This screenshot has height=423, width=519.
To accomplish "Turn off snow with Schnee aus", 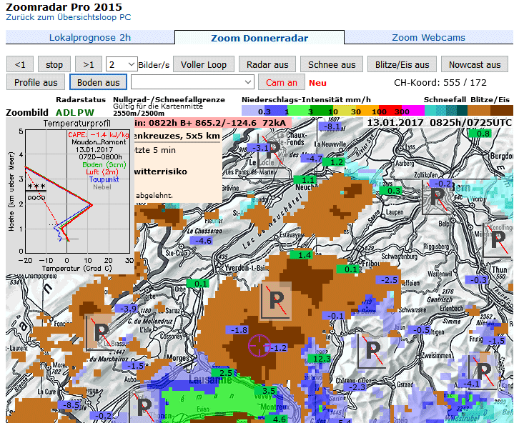I will pos(332,64).
